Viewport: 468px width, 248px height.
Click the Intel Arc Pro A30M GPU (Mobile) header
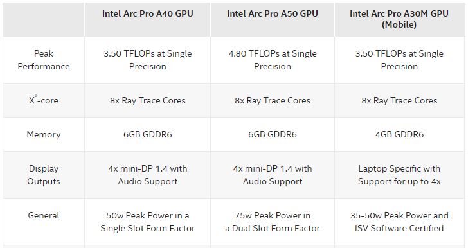tap(399, 19)
